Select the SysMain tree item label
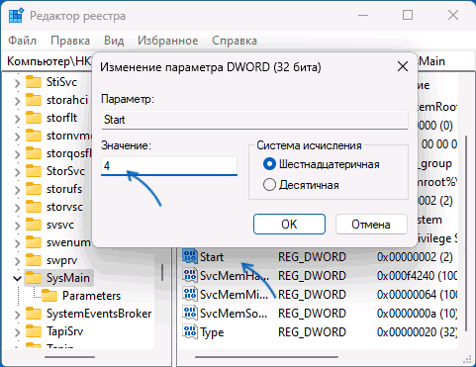This screenshot has width=476, height=367. pos(68,278)
